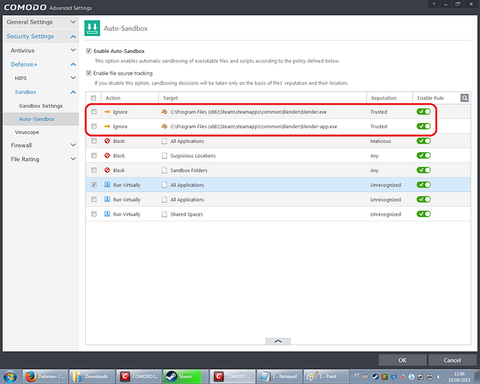The width and height of the screenshot is (480, 384).
Task: Open the Notepad taskbar window
Action: click(x=280, y=376)
